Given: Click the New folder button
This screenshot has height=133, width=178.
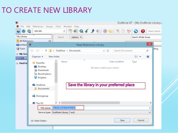Looking at the screenshot, I should tap(54, 57).
